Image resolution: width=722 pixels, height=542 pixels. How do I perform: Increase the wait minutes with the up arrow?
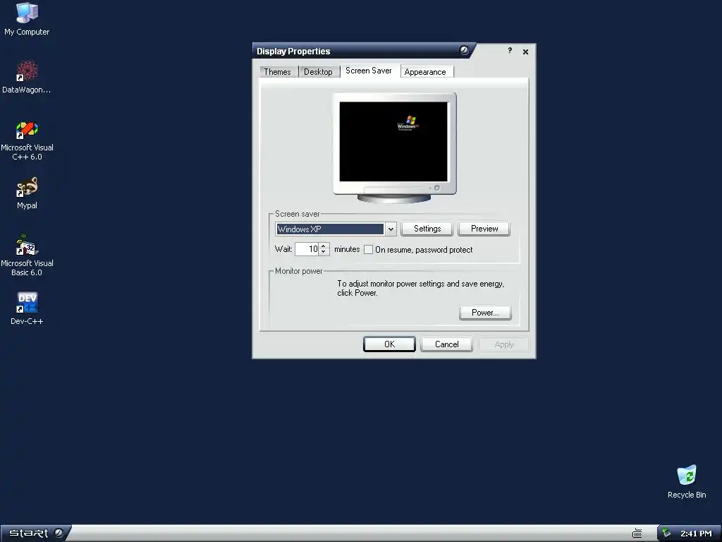323,246
